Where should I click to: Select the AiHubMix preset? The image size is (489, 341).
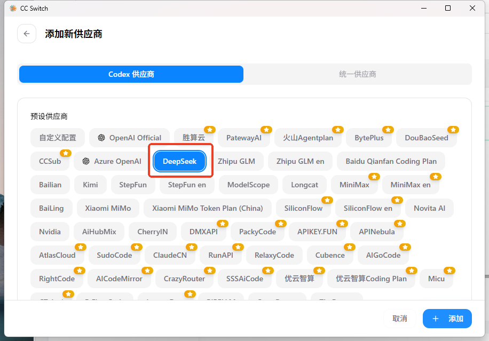point(99,232)
